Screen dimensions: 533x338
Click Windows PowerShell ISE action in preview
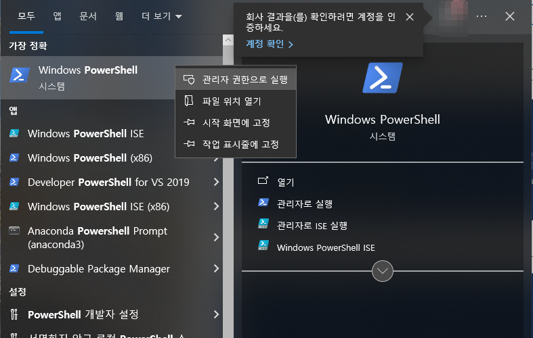click(326, 247)
